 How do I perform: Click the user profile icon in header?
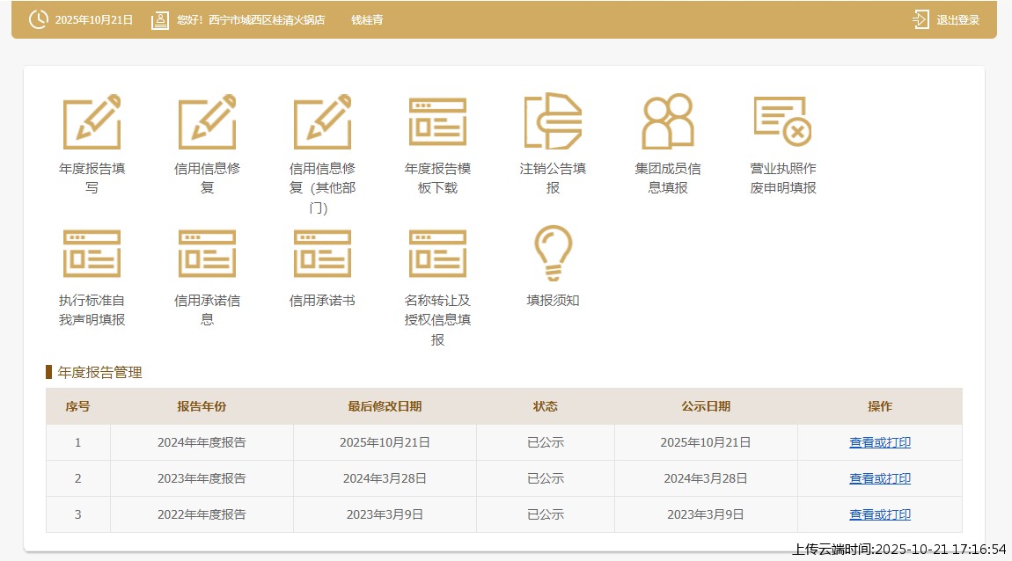point(159,20)
